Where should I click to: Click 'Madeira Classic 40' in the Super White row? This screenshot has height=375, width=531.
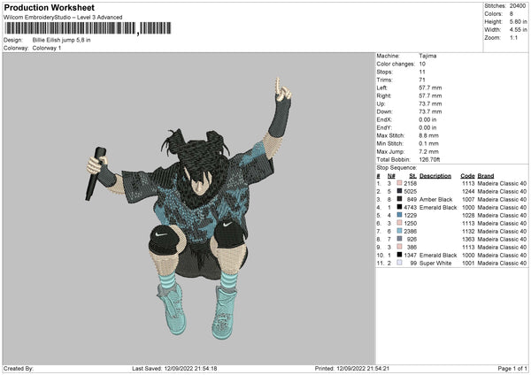[x=502, y=263]
